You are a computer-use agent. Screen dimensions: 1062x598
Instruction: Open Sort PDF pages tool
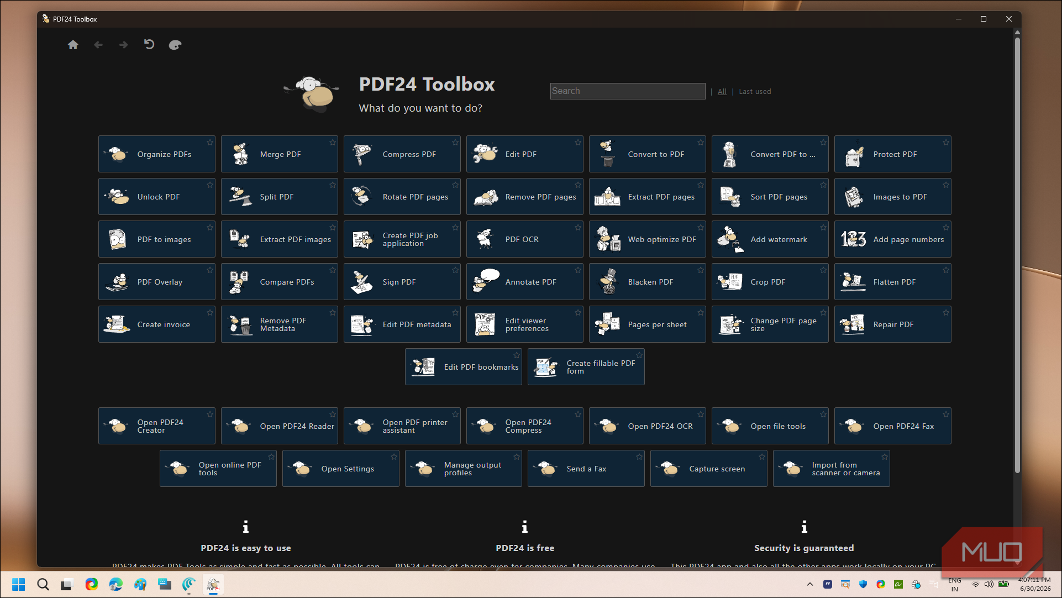pyautogui.click(x=770, y=197)
